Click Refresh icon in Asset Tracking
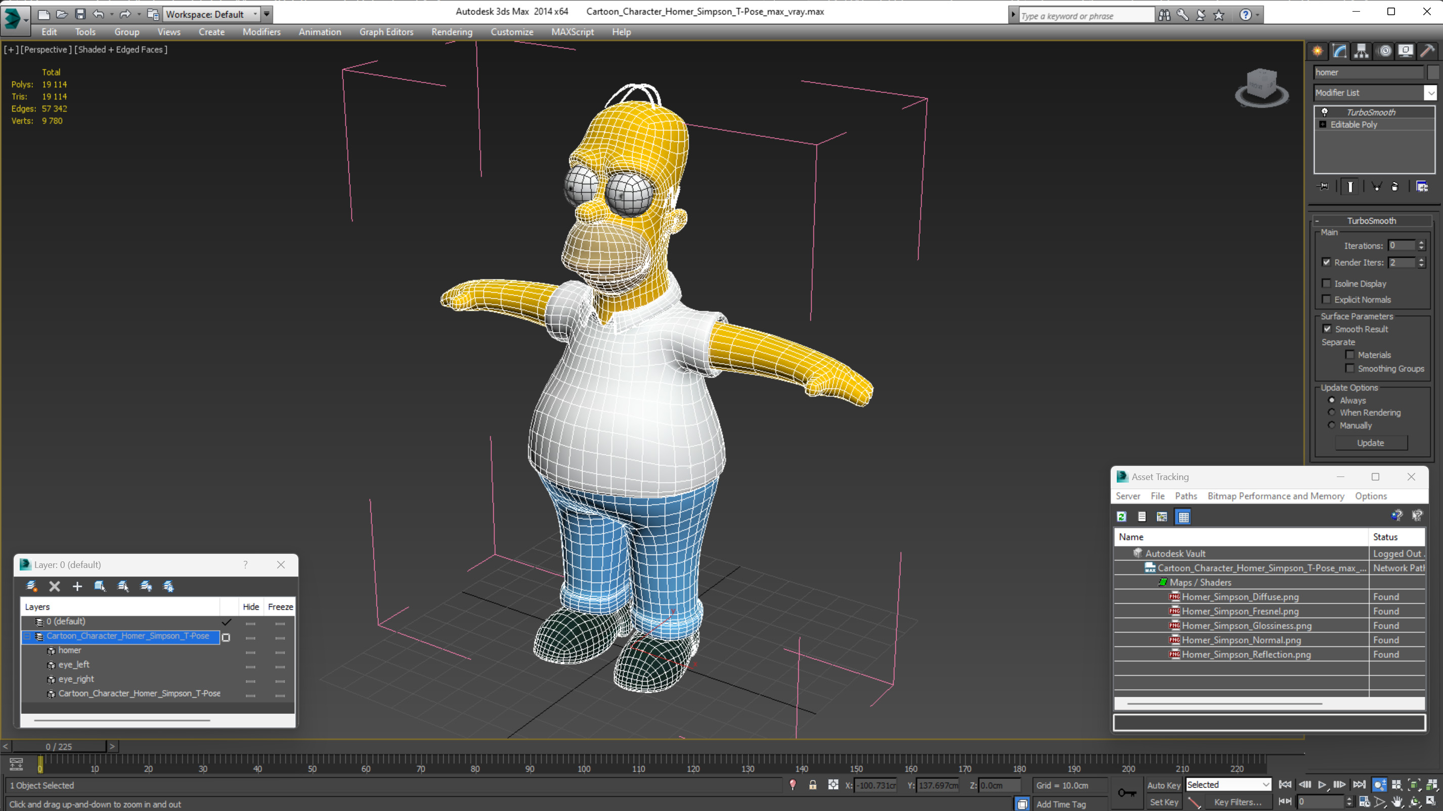This screenshot has width=1443, height=811. pyautogui.click(x=1121, y=516)
